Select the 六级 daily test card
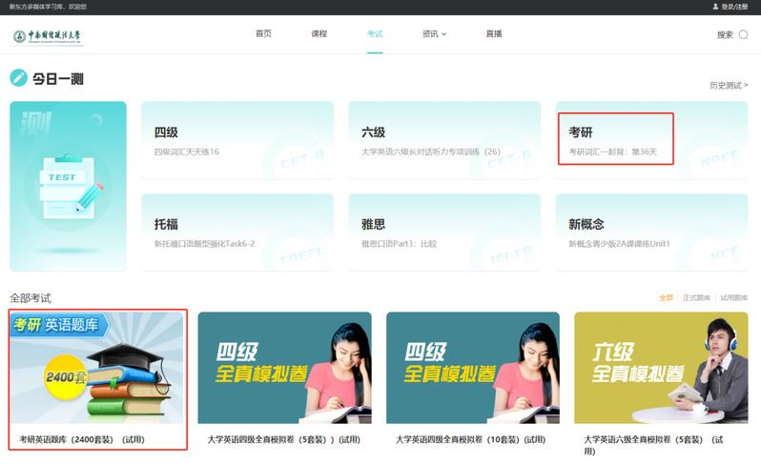This screenshot has width=761, height=464. [444, 140]
